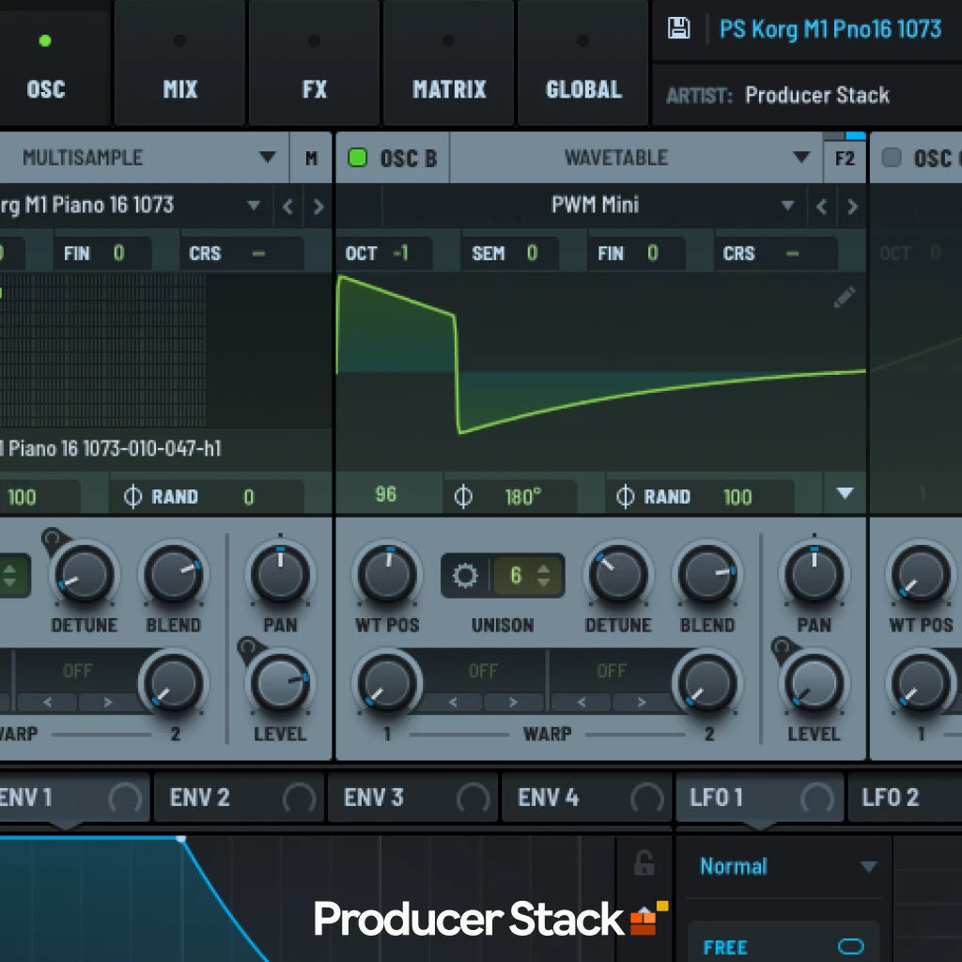962x962 pixels.
Task: Select the LFO 2 tab
Action: (906, 799)
